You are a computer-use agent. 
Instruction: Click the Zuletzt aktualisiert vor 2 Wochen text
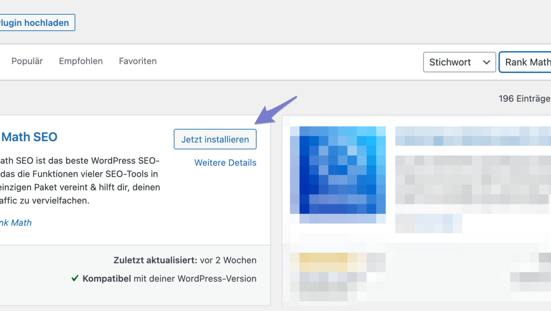tap(185, 261)
